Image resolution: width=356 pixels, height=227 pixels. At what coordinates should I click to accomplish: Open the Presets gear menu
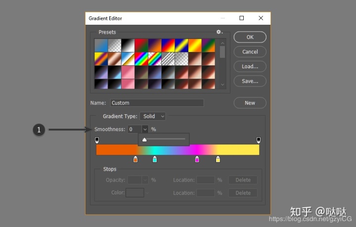[220, 32]
